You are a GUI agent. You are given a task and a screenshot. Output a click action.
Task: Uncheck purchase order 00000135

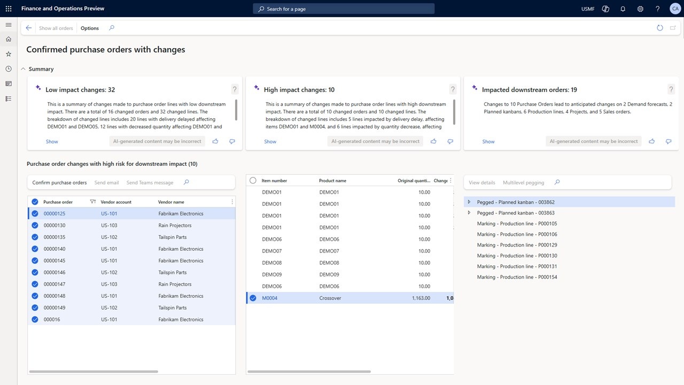tap(35, 237)
